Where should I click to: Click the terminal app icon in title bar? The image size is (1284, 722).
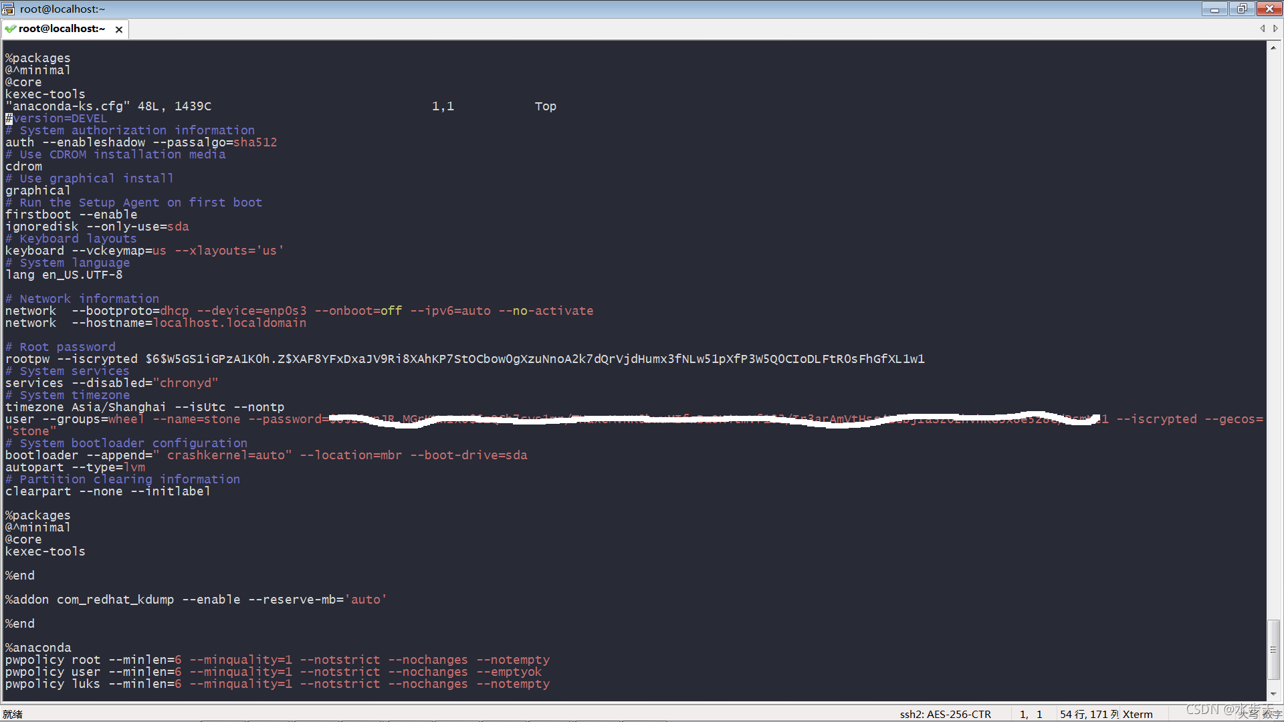coord(8,9)
